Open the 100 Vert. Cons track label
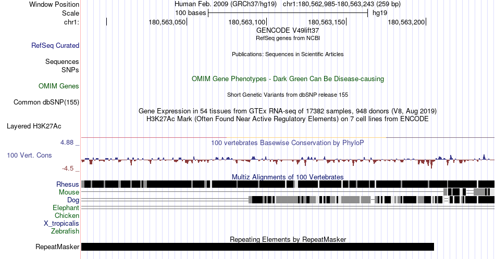The height and width of the screenshot is (259, 495). (x=29, y=155)
